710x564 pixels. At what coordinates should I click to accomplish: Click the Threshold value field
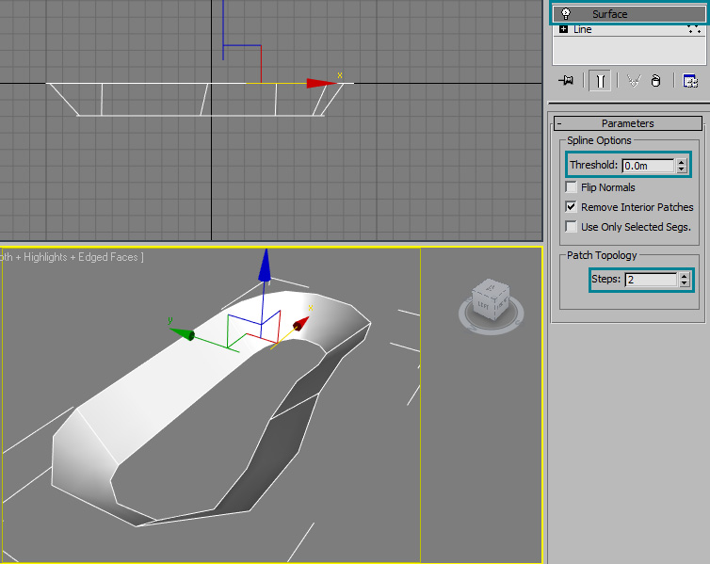(x=648, y=166)
